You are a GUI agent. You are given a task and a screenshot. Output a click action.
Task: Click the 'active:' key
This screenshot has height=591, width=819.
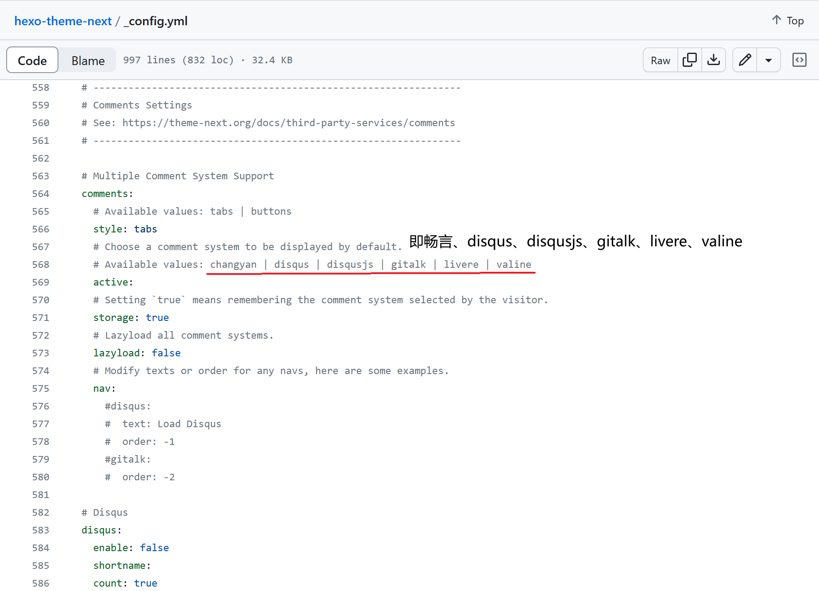pos(113,282)
